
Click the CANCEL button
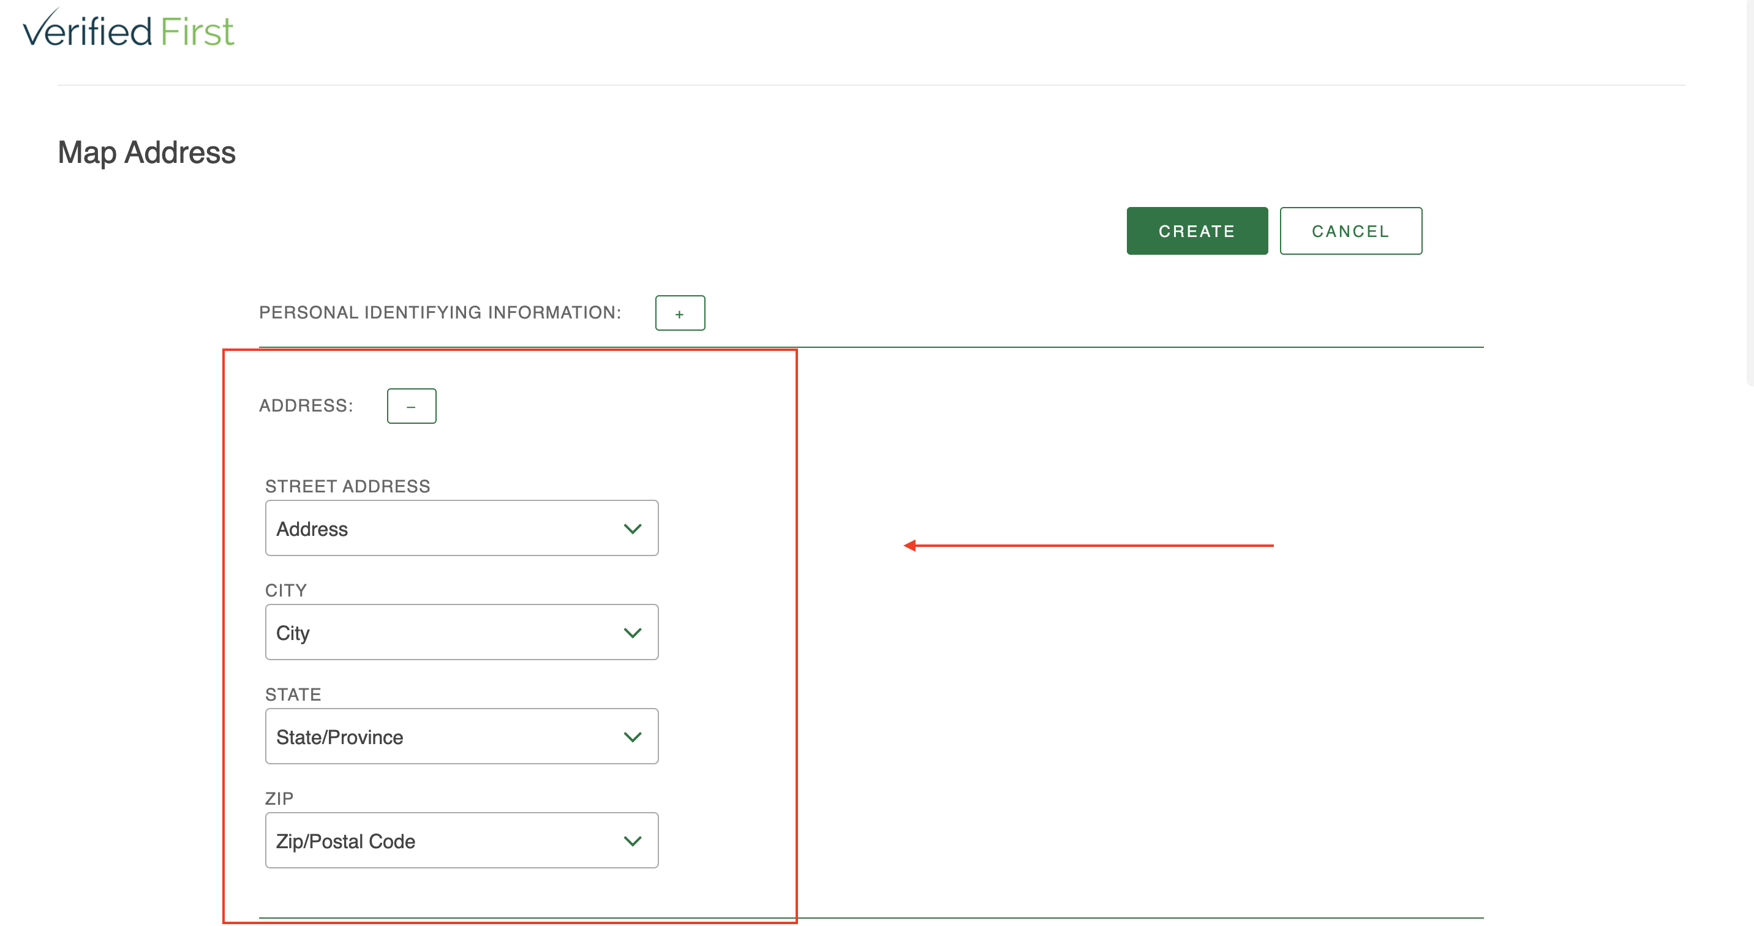1350,231
